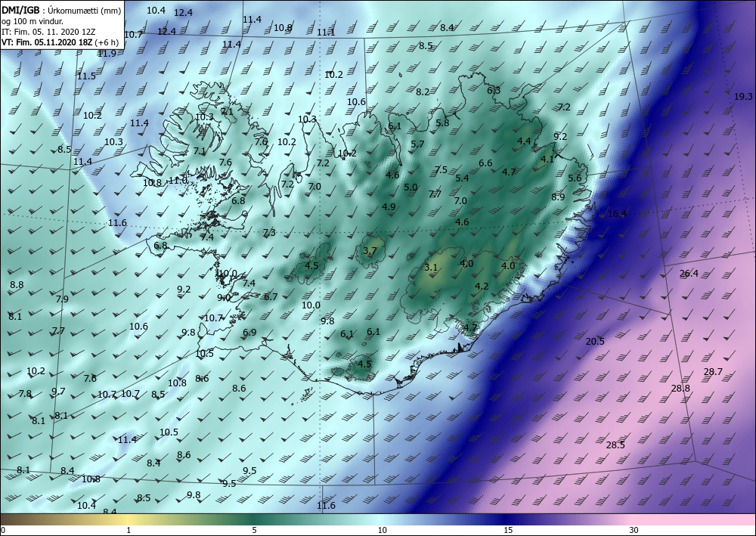Select the 19.3 value on the map

[x=743, y=97]
